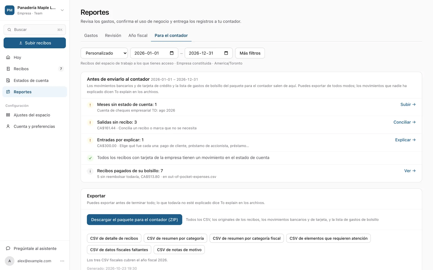Click the Más filtros button
The height and width of the screenshot is (270, 433).
click(x=250, y=53)
